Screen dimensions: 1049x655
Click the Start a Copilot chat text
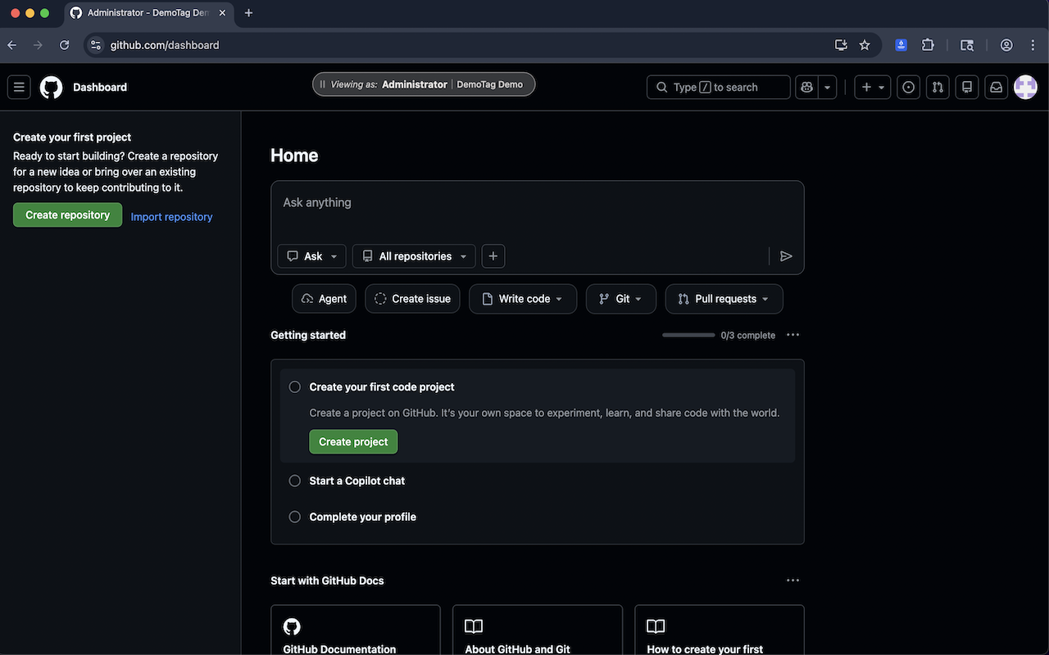pyautogui.click(x=357, y=481)
